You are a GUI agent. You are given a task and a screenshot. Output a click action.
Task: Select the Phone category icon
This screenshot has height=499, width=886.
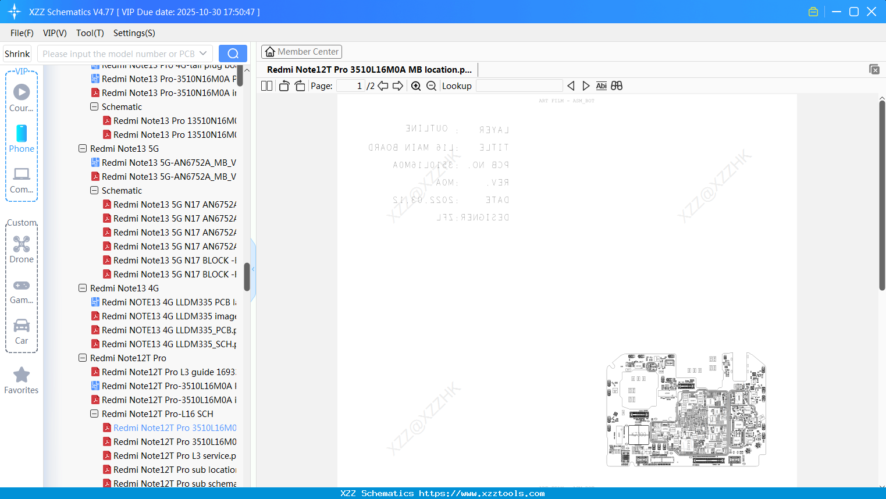[x=22, y=138]
